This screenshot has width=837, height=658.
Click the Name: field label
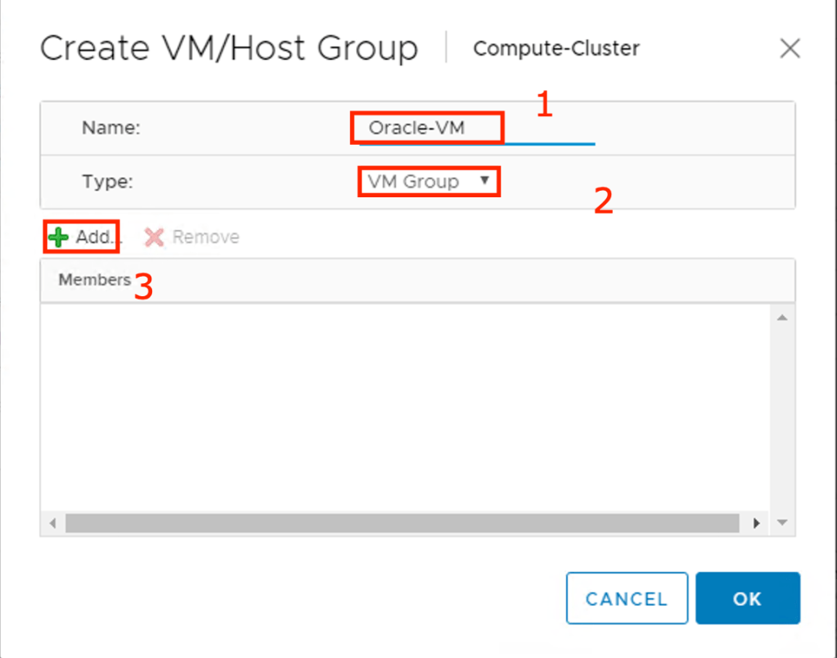111,128
